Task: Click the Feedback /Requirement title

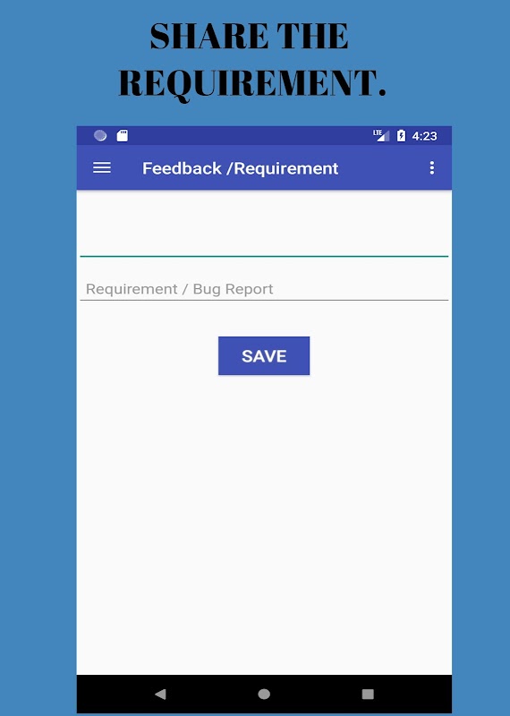Action: point(240,168)
